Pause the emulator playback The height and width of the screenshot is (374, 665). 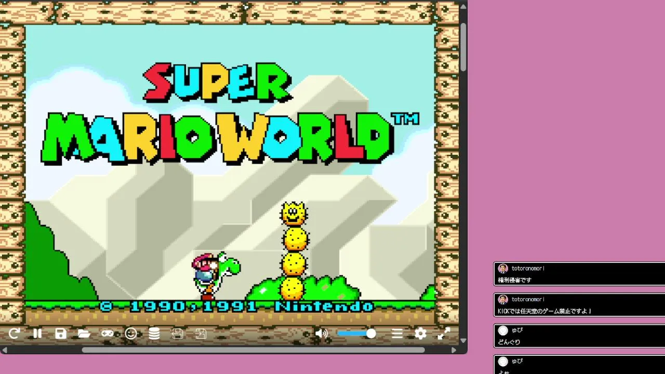37,333
